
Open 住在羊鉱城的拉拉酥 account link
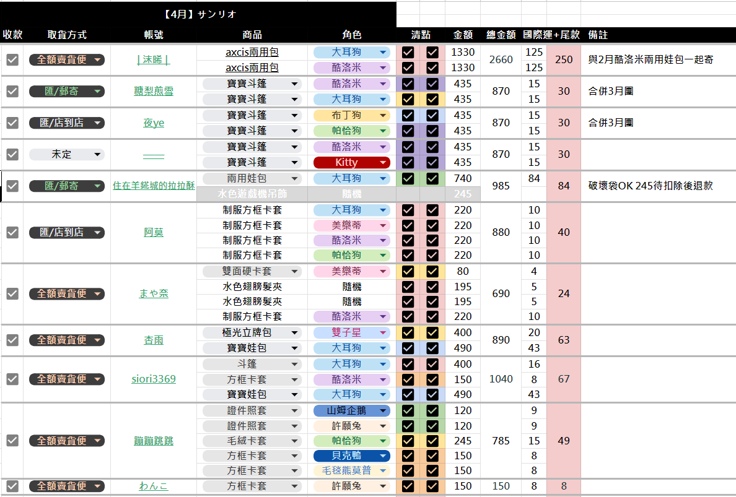click(154, 186)
